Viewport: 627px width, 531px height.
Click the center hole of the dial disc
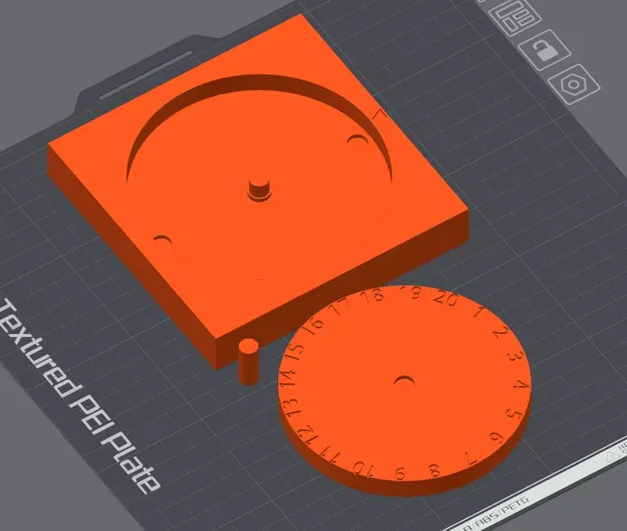click(x=405, y=381)
